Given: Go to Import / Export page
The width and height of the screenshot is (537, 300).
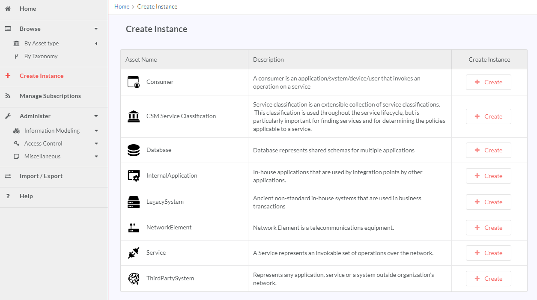Looking at the screenshot, I should pos(41,176).
